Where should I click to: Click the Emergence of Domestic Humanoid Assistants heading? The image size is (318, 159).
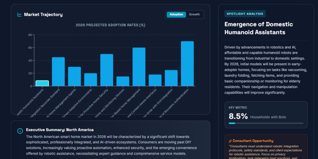pos(259,28)
